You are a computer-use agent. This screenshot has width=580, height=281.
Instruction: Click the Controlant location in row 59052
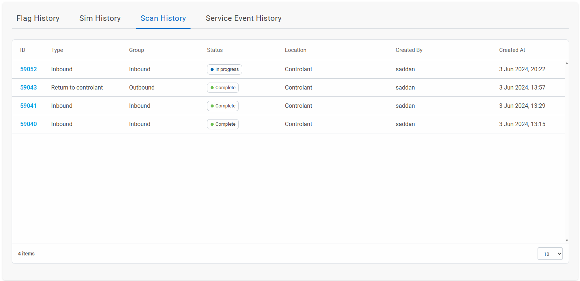point(298,69)
